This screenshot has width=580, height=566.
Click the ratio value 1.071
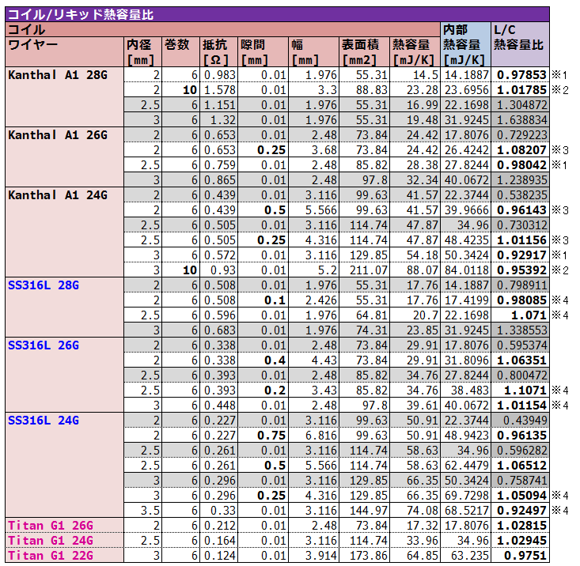520,315
